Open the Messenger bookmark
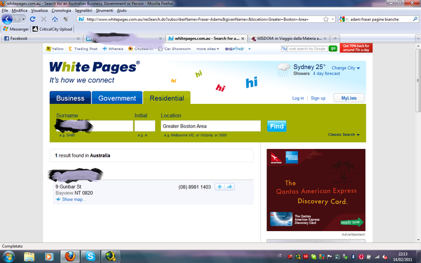The image size is (421, 263). [x=16, y=29]
